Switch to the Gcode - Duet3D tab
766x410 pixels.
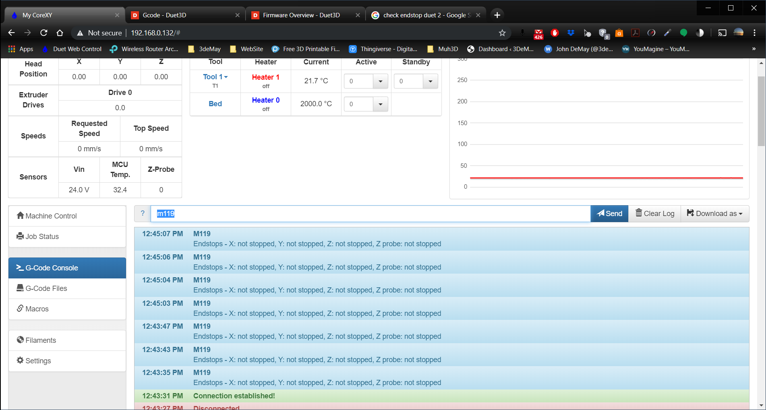185,15
